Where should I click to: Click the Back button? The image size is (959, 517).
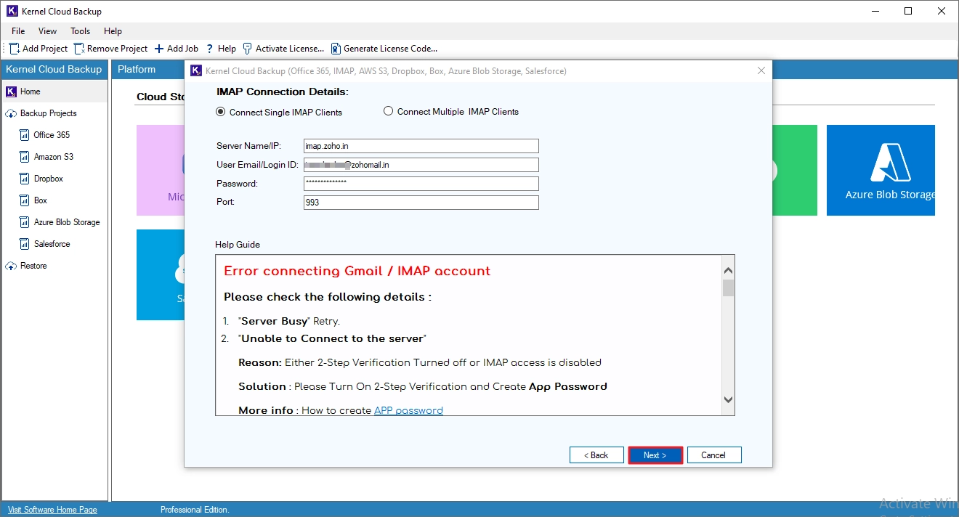point(596,455)
